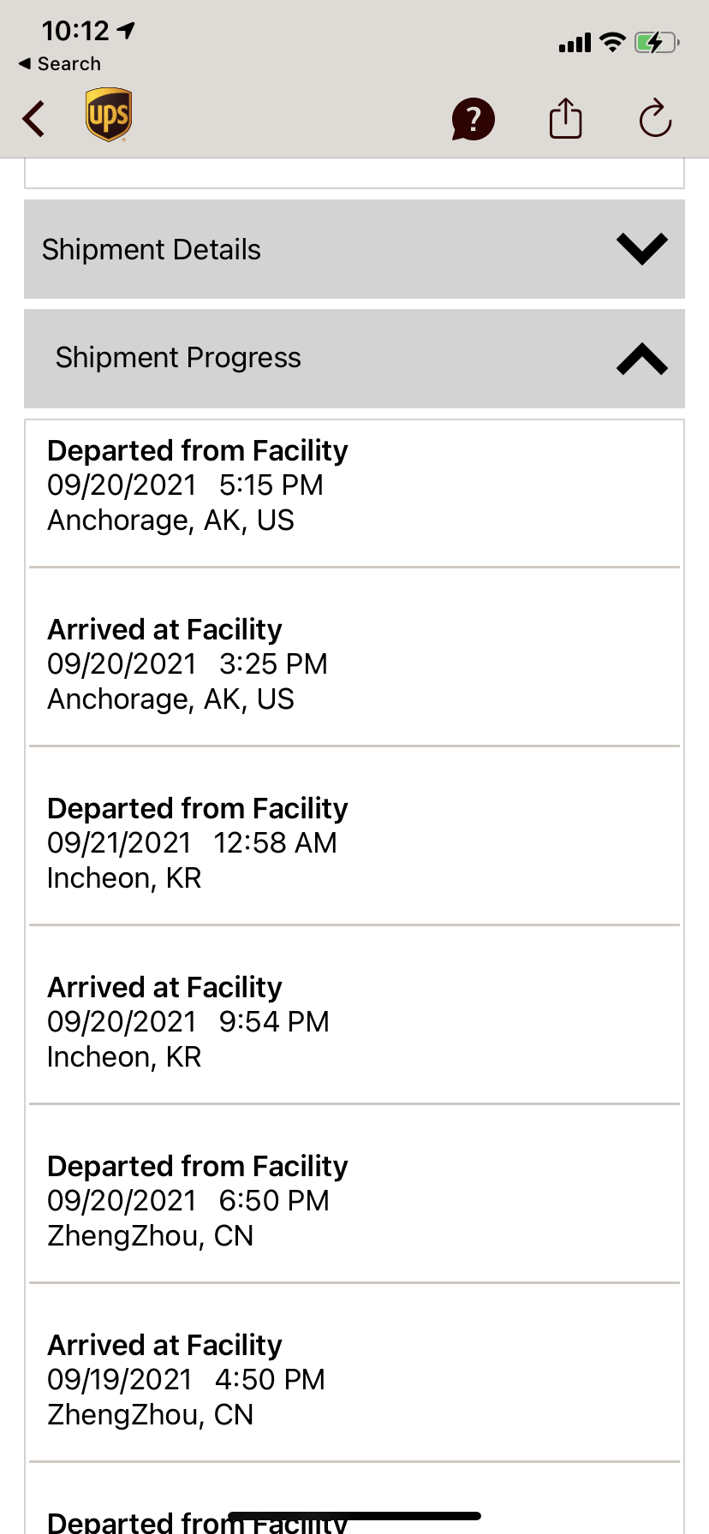This screenshot has height=1534, width=709.
Task: Tap the battery indicator in the status bar
Action: [x=657, y=42]
